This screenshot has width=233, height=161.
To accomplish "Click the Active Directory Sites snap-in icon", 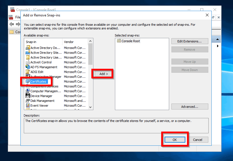I will tap(28, 53).
